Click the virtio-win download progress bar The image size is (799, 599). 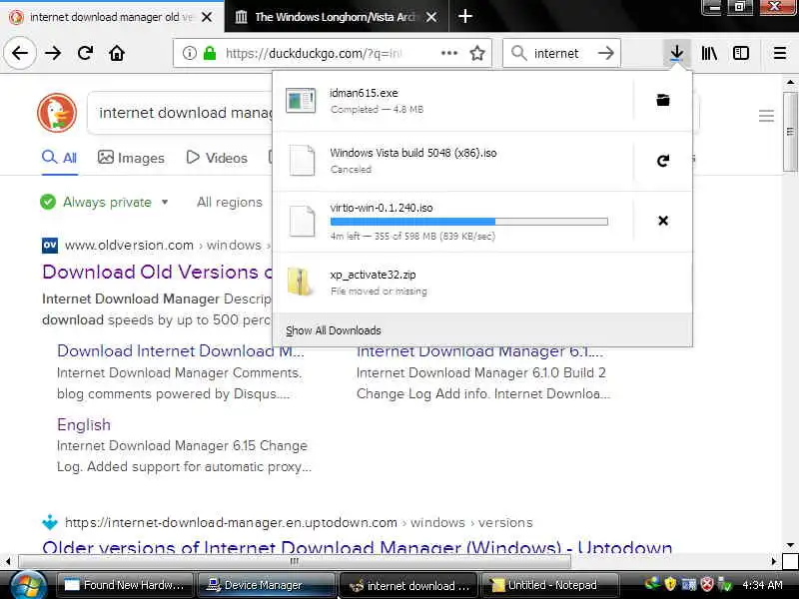[468, 222]
